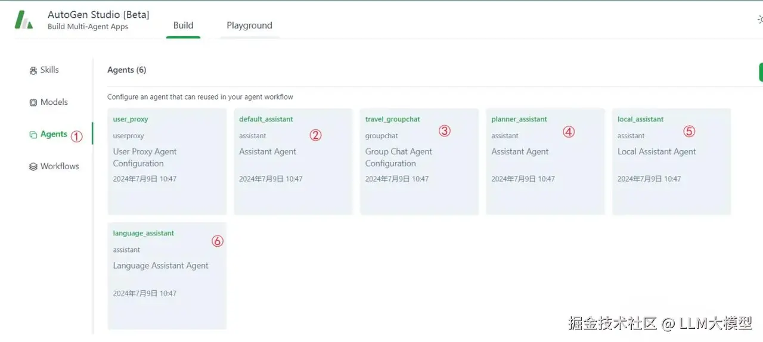Click 'Configure an agent' instruction text
Viewport: 763px width, 342px height.
tap(200, 97)
